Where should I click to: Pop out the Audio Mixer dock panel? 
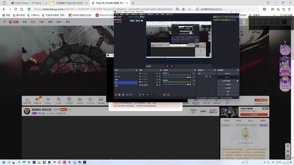coord(195,70)
